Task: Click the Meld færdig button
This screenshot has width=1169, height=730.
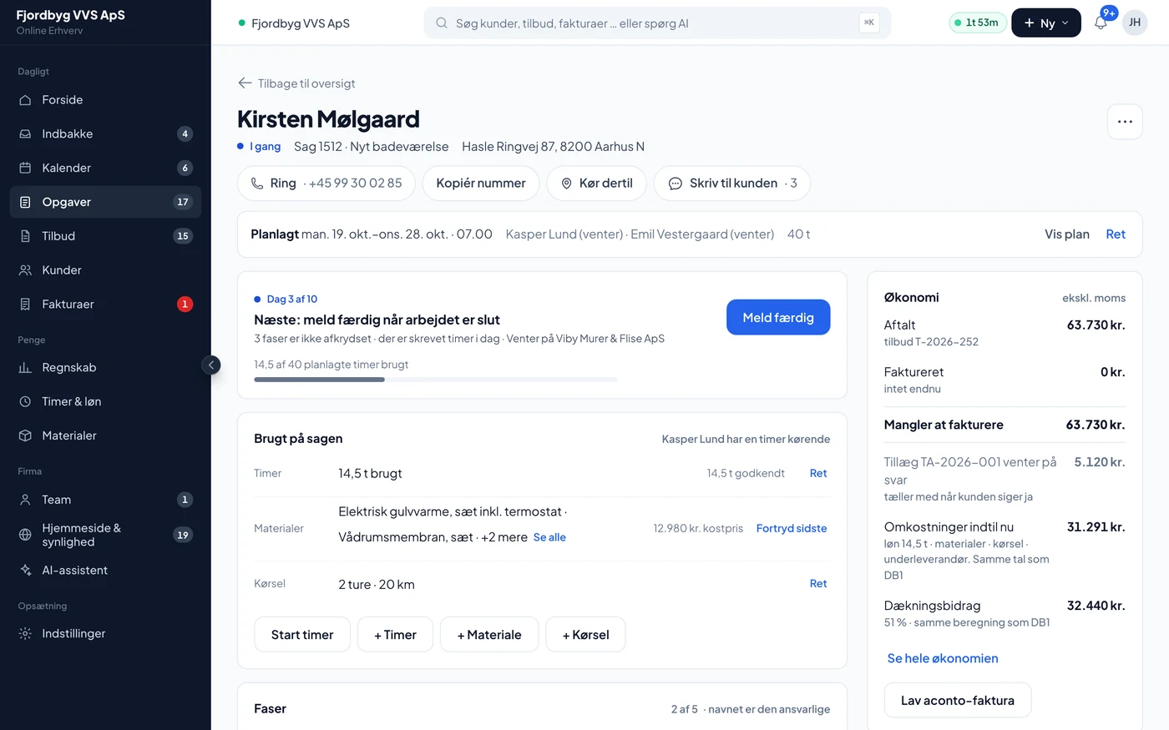Action: coord(778,317)
